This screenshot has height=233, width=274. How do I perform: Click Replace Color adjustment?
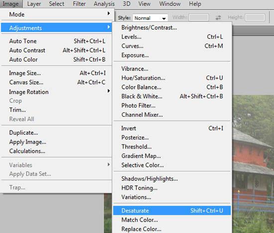172,229
